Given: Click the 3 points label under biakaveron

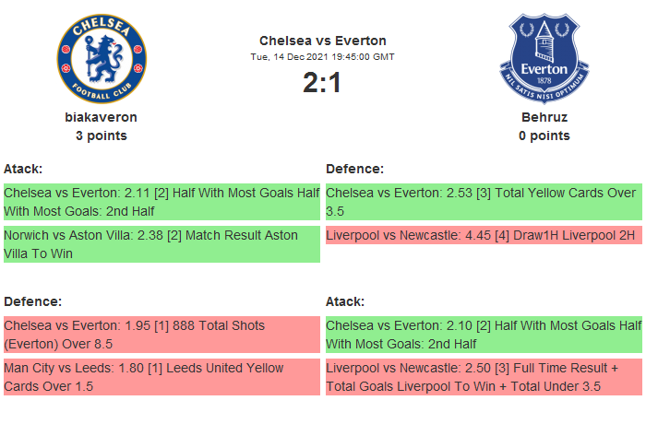Looking at the screenshot, I should tap(102, 135).
